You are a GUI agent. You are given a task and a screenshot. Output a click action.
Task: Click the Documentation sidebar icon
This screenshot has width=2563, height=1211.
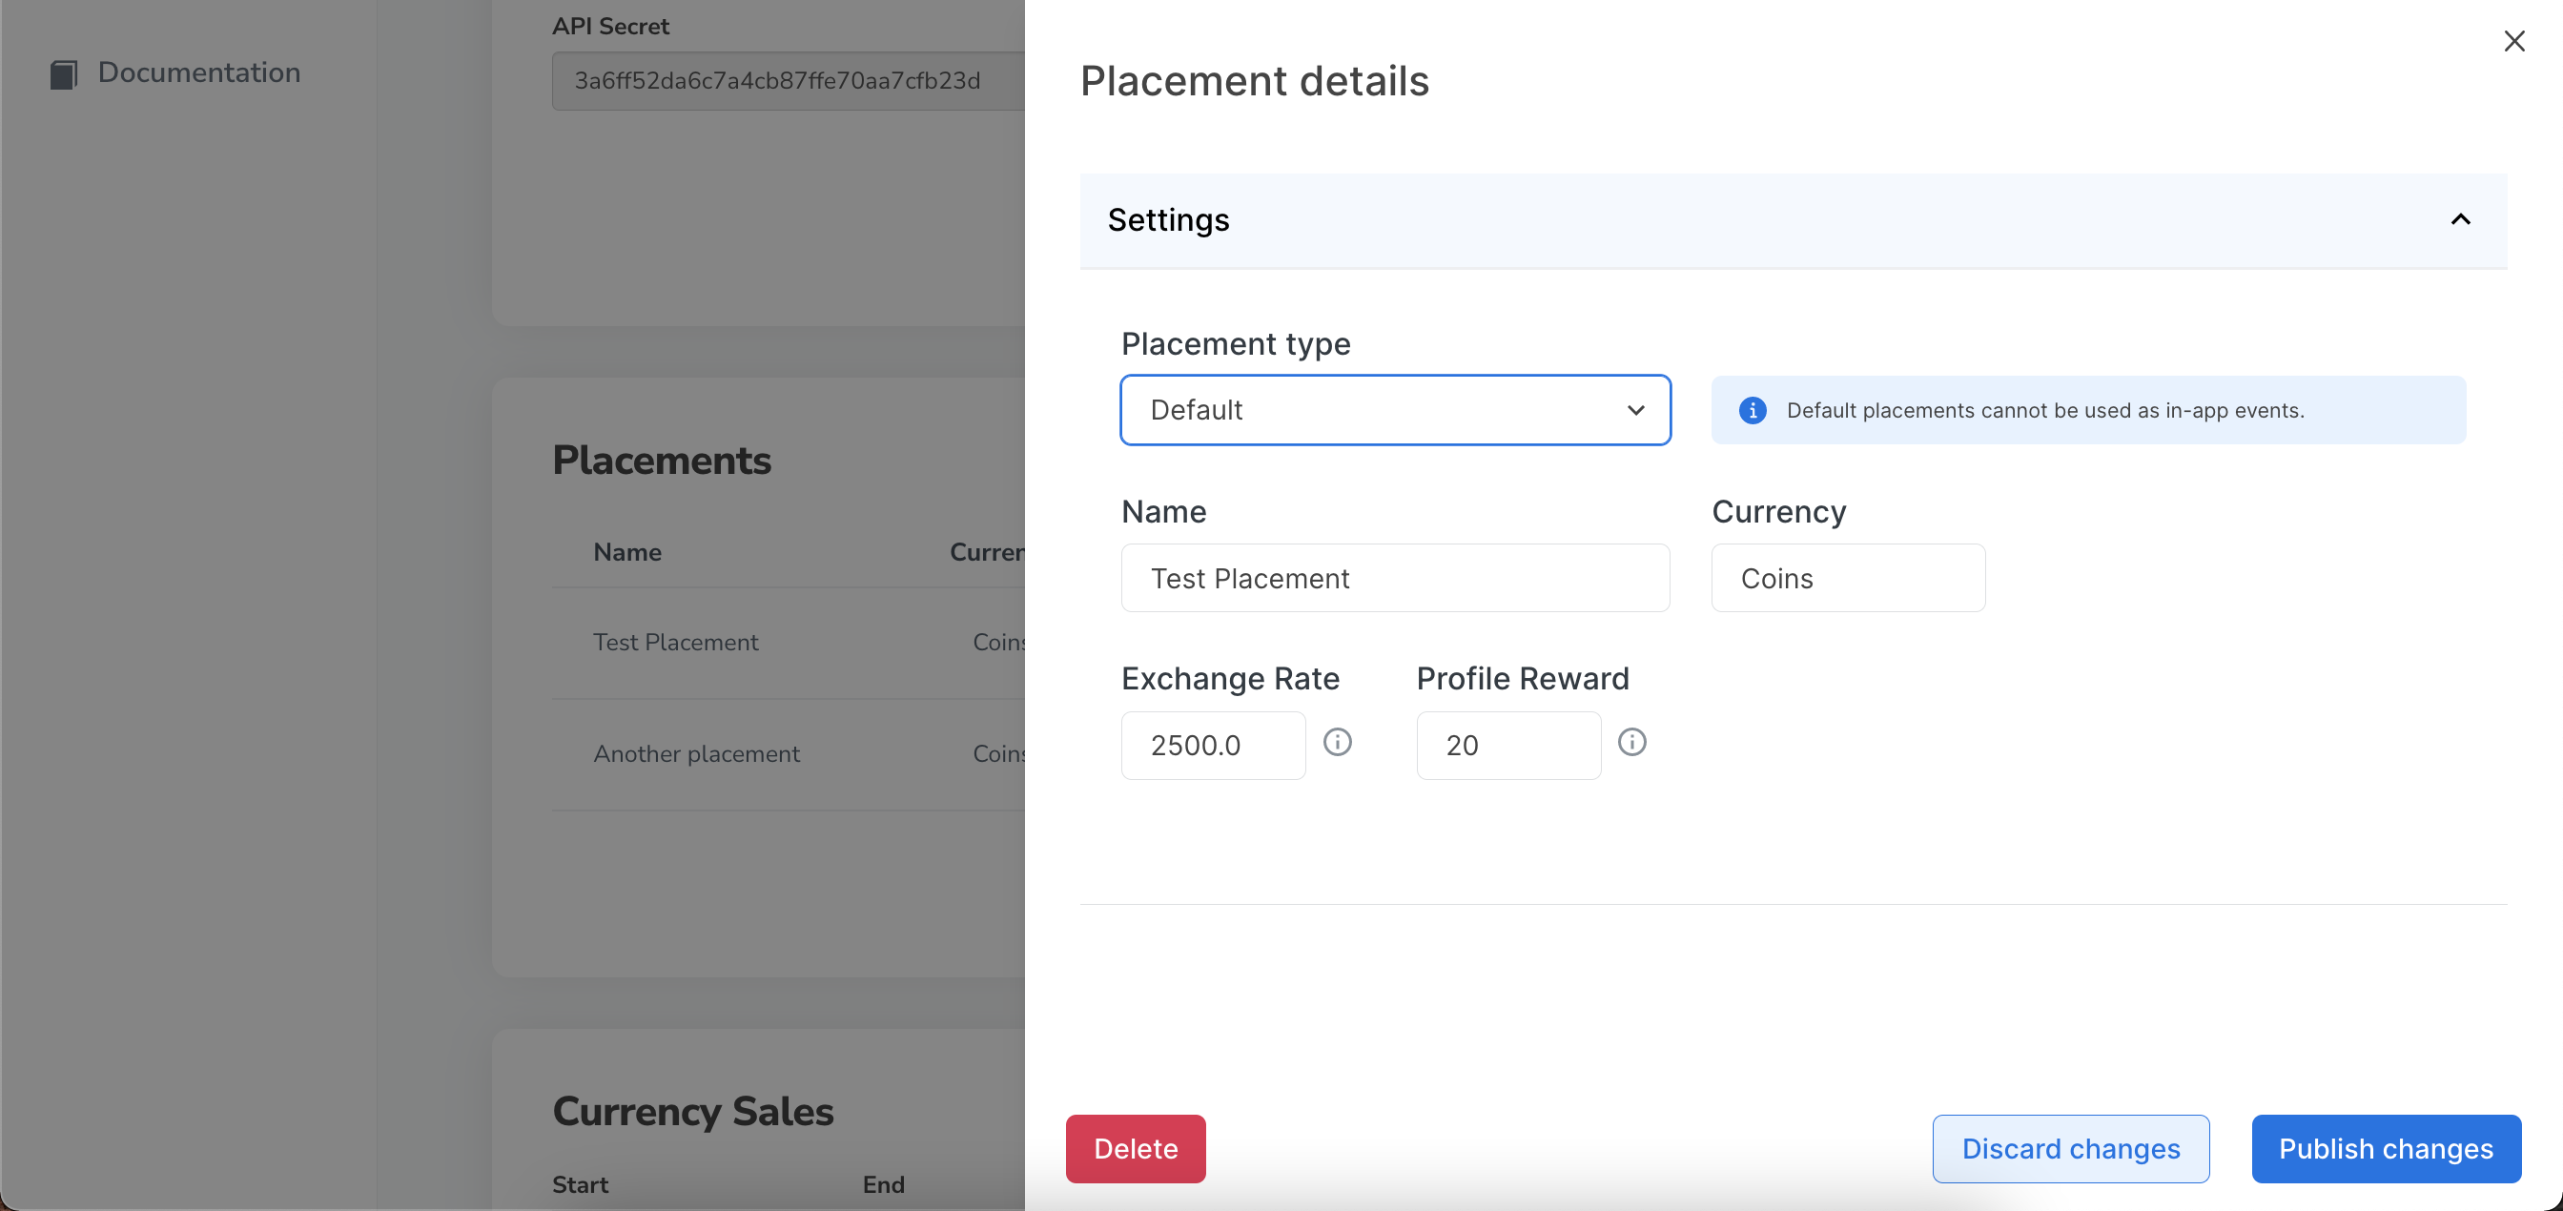62,72
